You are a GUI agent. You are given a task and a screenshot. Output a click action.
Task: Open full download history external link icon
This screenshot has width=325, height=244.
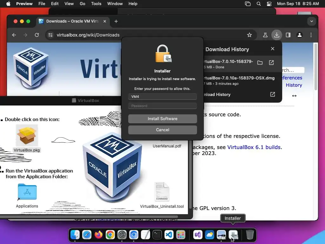(273, 94)
